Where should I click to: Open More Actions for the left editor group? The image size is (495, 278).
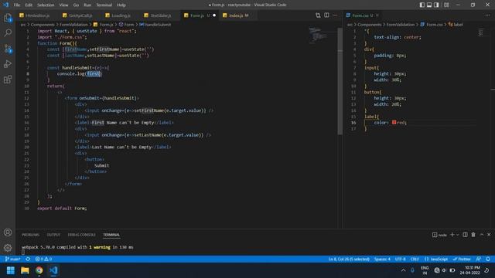coord(335,15)
